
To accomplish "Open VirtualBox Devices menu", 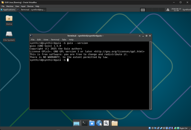I will pos(30,6).
